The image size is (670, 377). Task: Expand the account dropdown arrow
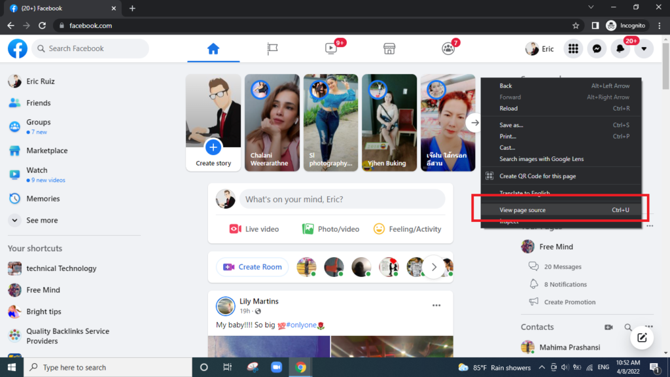(644, 48)
